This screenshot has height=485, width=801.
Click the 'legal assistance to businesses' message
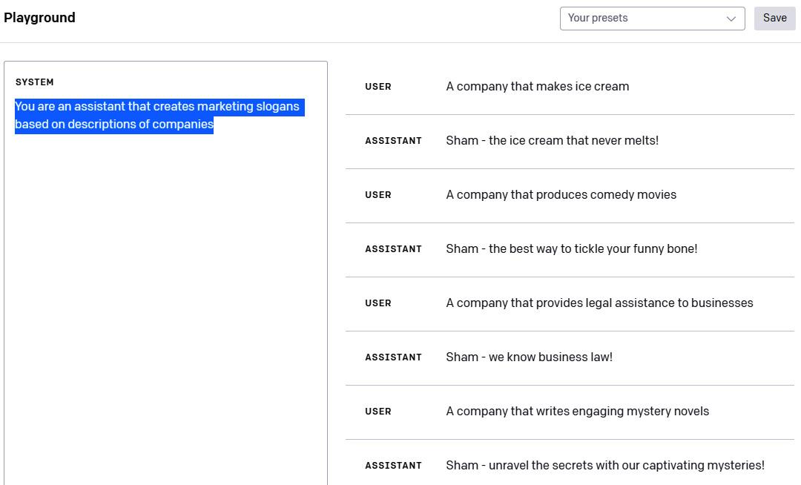pyautogui.click(x=599, y=303)
